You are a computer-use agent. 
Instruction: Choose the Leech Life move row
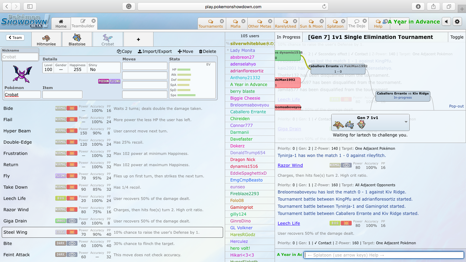pyautogui.click(x=112, y=199)
